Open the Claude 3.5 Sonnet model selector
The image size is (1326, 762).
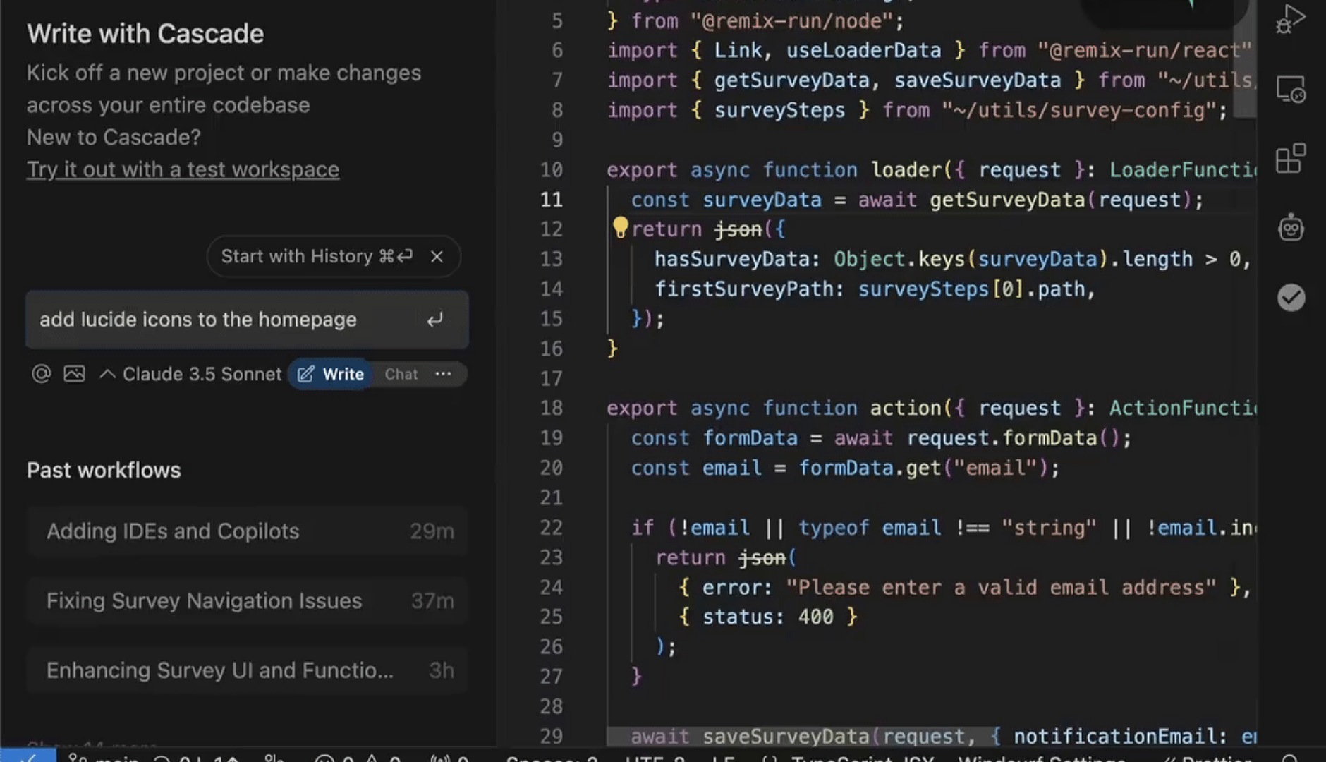coord(192,374)
